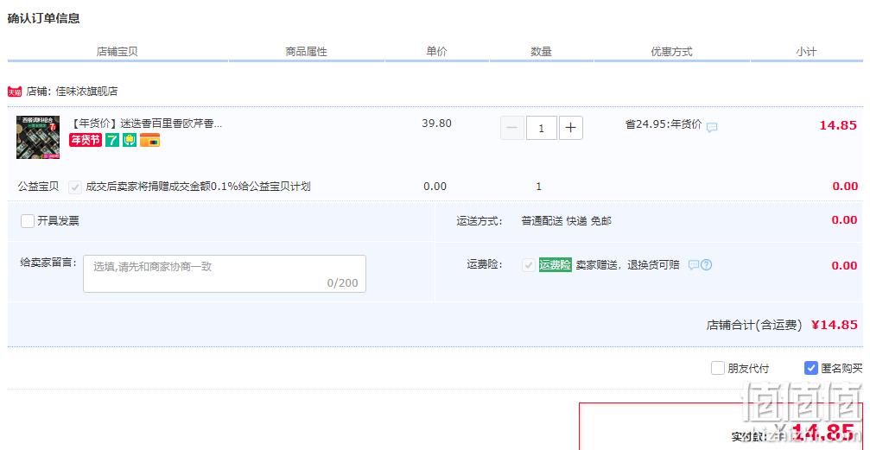The height and width of the screenshot is (450, 870).
Task: Decrease quantity with the minus button
Action: tap(512, 128)
